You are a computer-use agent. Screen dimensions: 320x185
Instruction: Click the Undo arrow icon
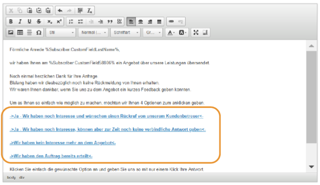point(60,11)
